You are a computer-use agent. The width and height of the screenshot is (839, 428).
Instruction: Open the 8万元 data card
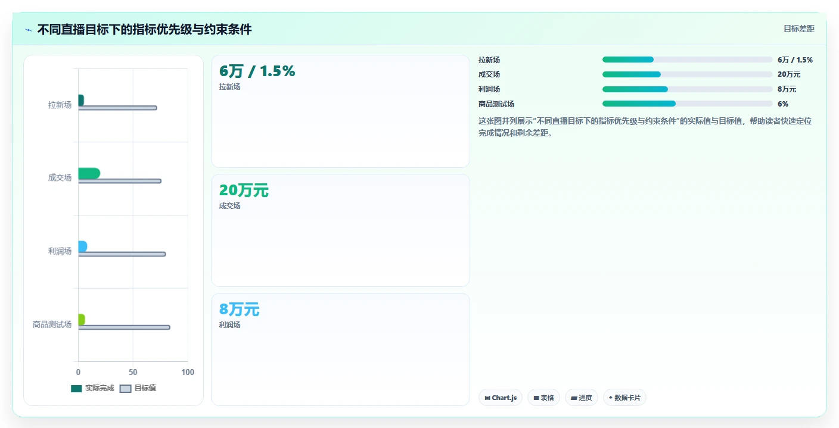pyautogui.click(x=340, y=349)
